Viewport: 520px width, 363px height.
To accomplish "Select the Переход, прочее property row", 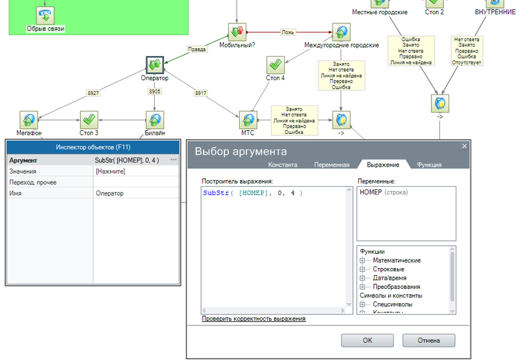I will 93,182.
